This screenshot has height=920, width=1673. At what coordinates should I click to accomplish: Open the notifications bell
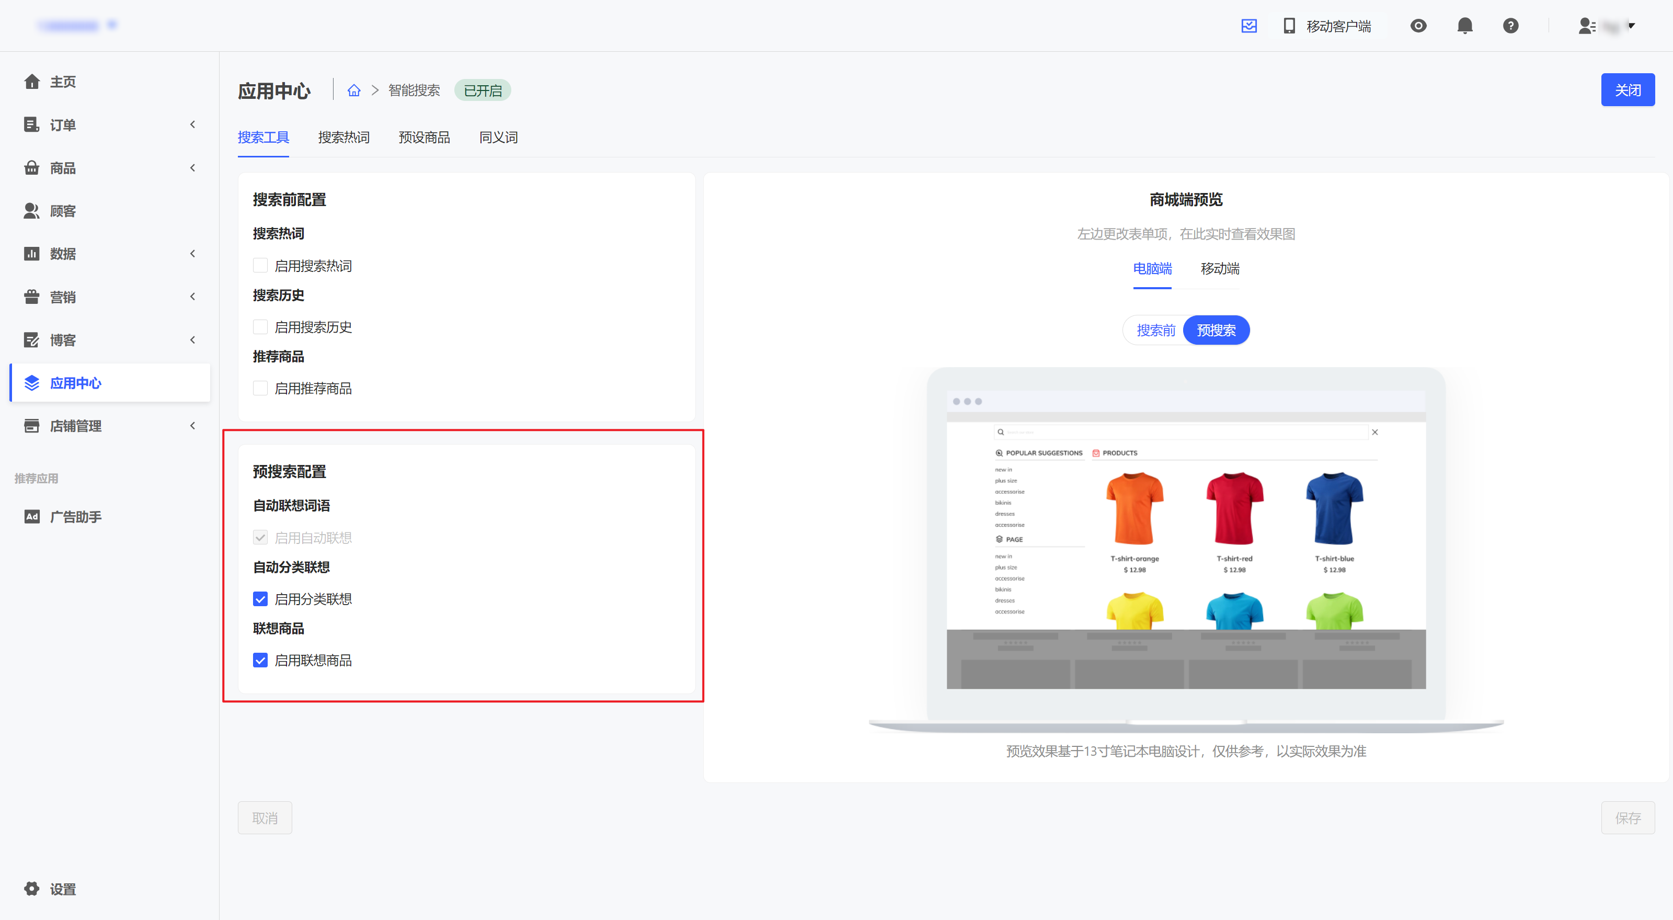pyautogui.click(x=1464, y=26)
